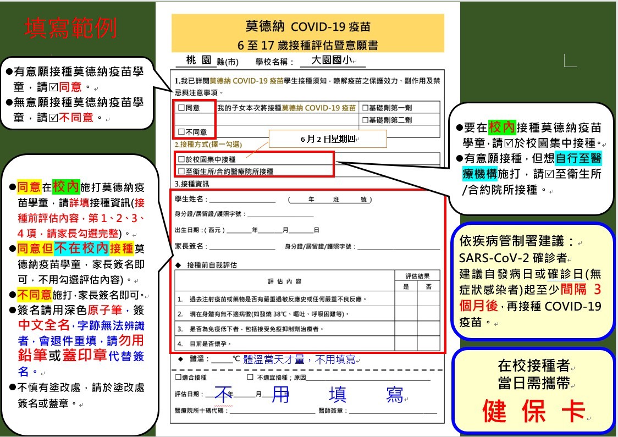Screen dimensions: 618x437
Task: Click the red 填寫範例 heading
Action: coord(71,29)
